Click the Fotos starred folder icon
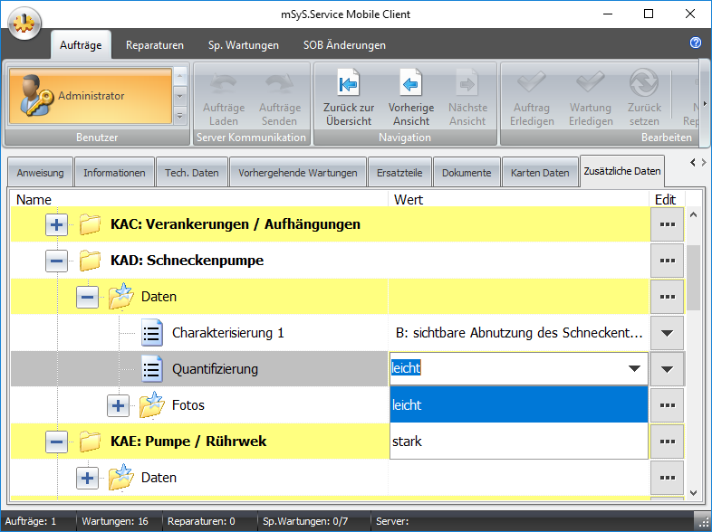Image resolution: width=712 pixels, height=532 pixels. 151,405
